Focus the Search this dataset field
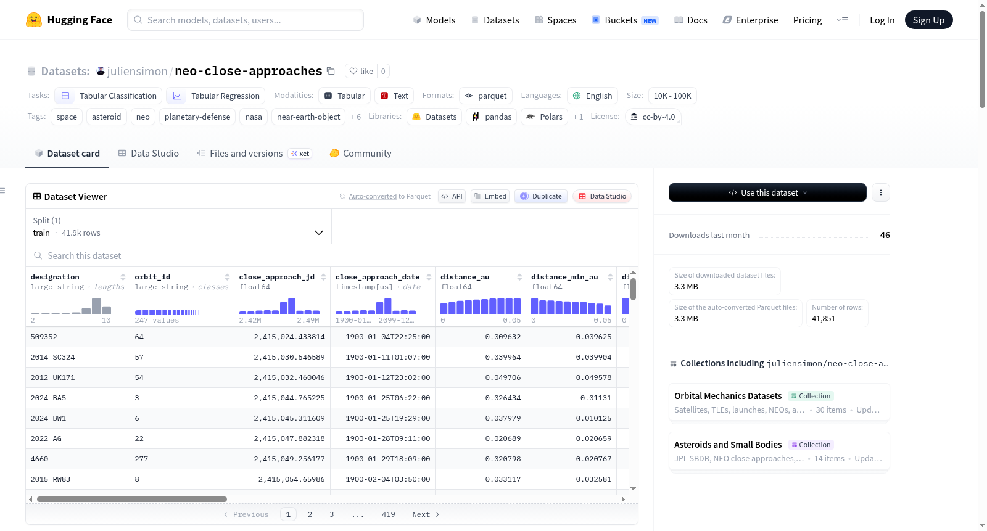The height and width of the screenshot is (531, 987). 332,255
